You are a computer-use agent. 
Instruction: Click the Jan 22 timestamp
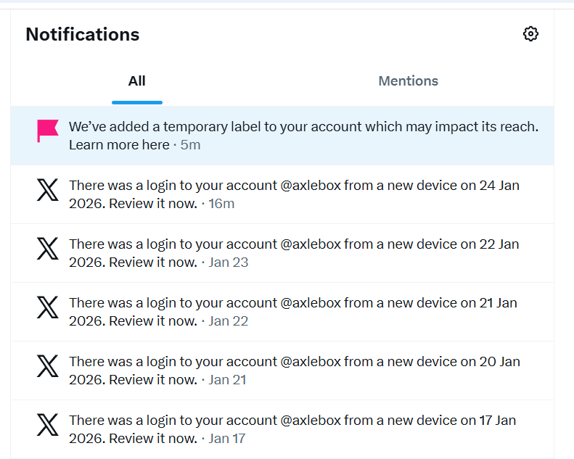(229, 321)
